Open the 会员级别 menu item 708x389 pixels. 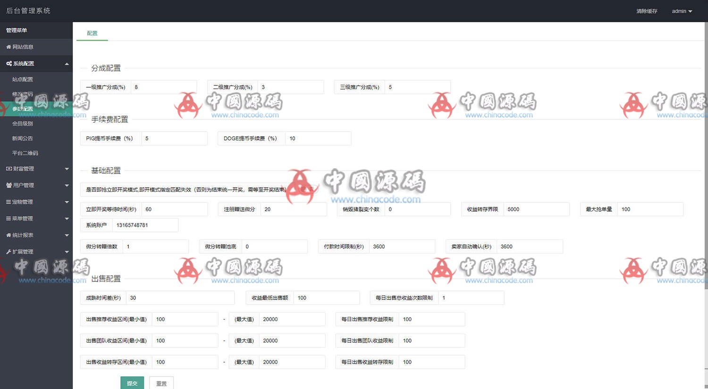pyautogui.click(x=22, y=123)
